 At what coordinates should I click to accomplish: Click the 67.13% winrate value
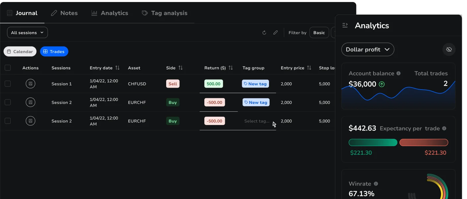coord(362,194)
